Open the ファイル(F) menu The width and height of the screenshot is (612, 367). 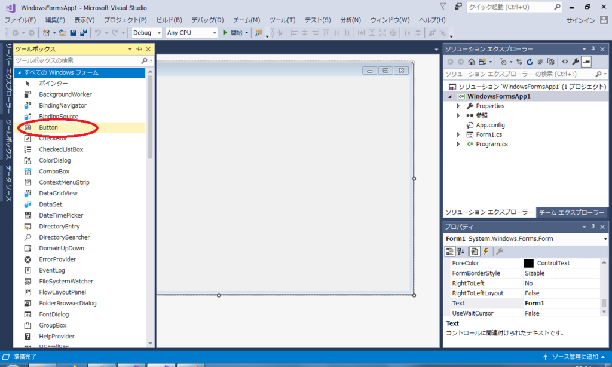click(20, 20)
